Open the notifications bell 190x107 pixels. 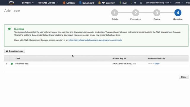pyautogui.click(x=141, y=3)
